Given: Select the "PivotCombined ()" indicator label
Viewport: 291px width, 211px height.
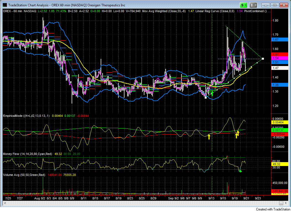Looking at the screenshot, I should pos(255,11).
